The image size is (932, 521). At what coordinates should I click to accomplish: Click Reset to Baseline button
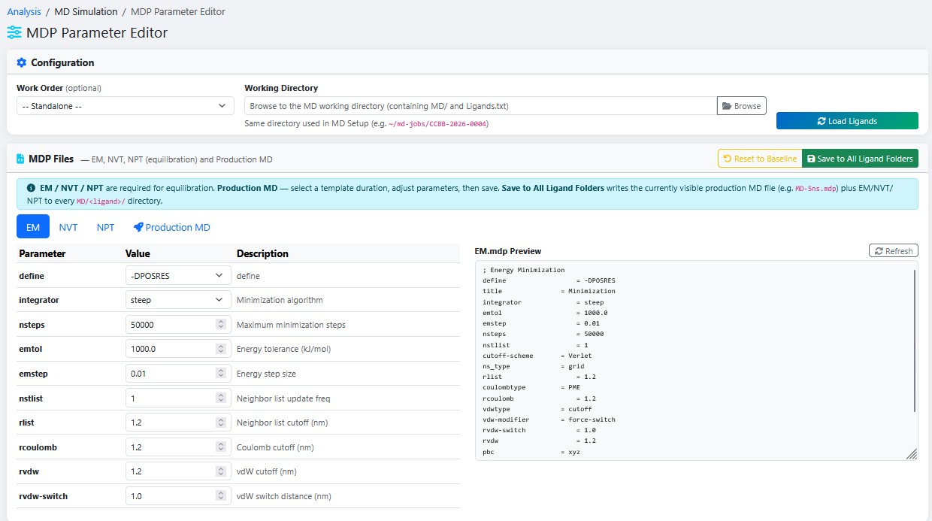[x=760, y=159]
